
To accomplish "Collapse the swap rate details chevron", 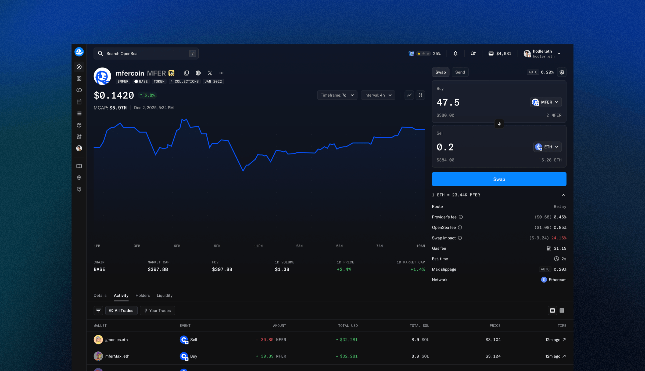I will click(564, 195).
